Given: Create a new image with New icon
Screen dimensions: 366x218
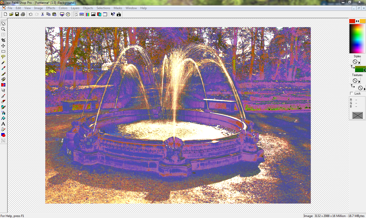Looking at the screenshot, I should pyautogui.click(x=5, y=14).
